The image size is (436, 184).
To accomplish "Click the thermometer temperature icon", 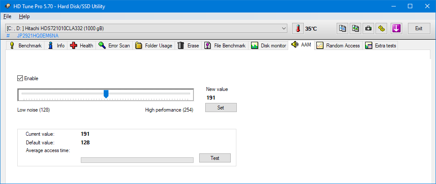I will (x=298, y=28).
